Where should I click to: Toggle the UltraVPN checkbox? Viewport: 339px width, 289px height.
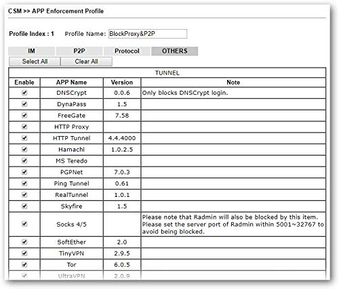pyautogui.click(x=24, y=275)
